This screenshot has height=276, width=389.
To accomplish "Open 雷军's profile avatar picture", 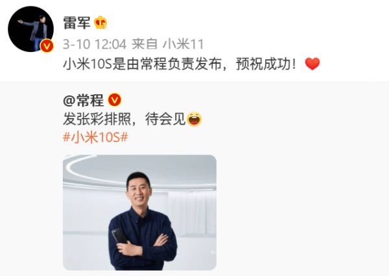I will click(30, 29).
